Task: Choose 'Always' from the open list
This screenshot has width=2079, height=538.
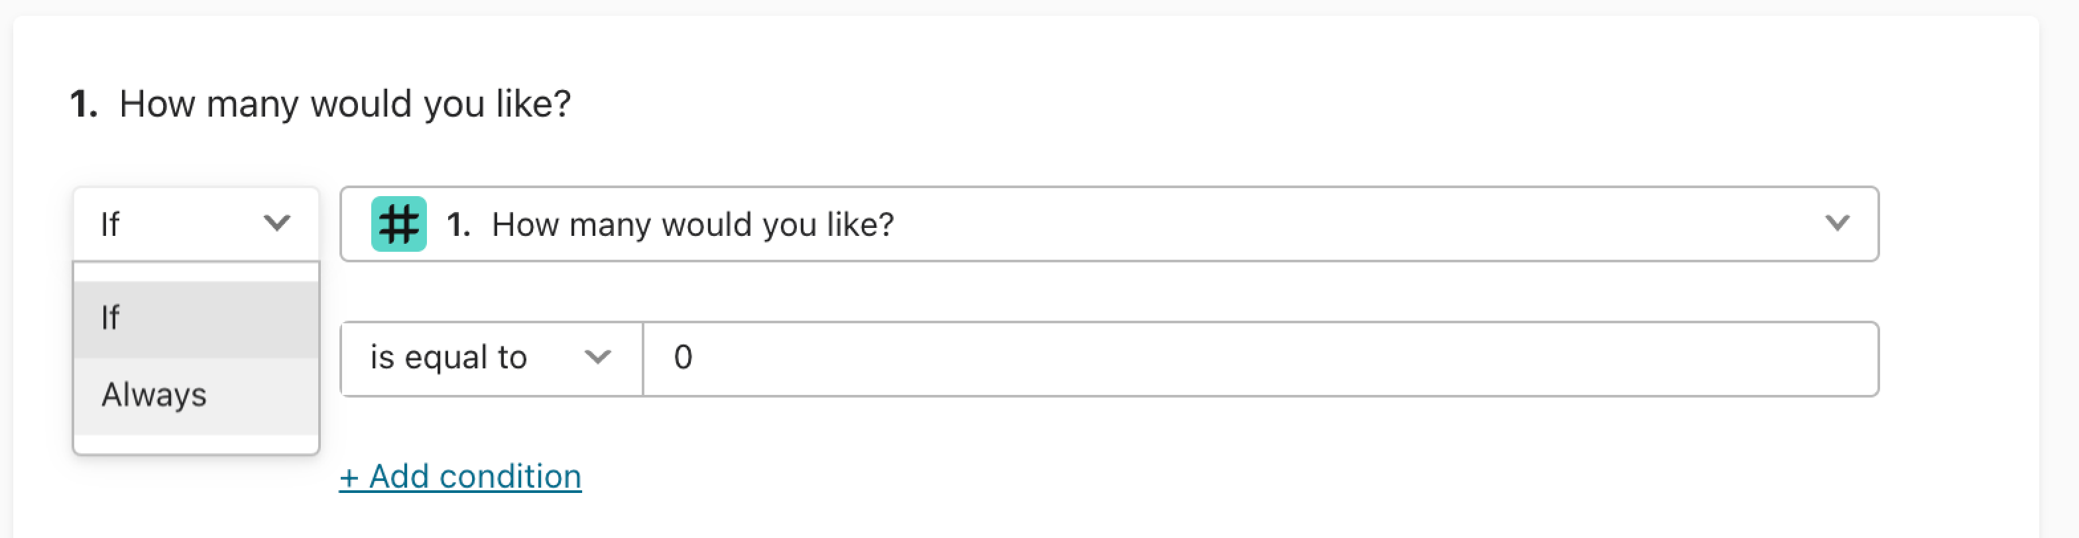Action: click(196, 396)
